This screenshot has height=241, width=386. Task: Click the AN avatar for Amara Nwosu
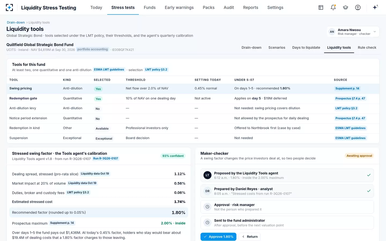(x=332, y=32)
